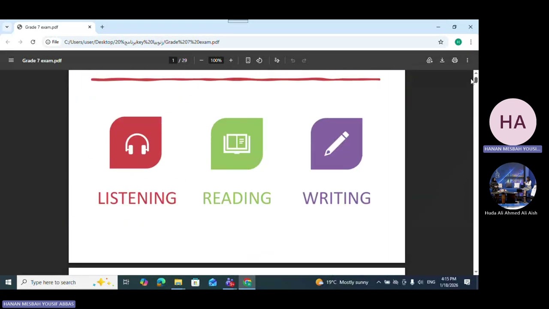Screen dimensions: 549x309
Task: Click the Type here to search box
Action: (x=67, y=282)
